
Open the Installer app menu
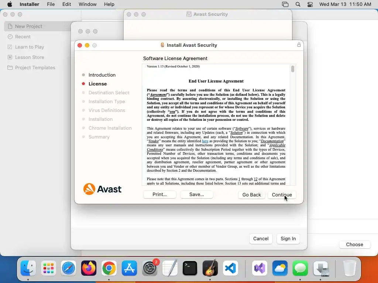pos(29,4)
